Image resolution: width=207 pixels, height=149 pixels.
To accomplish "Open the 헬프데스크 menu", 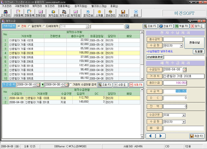I will tap(99, 6).
